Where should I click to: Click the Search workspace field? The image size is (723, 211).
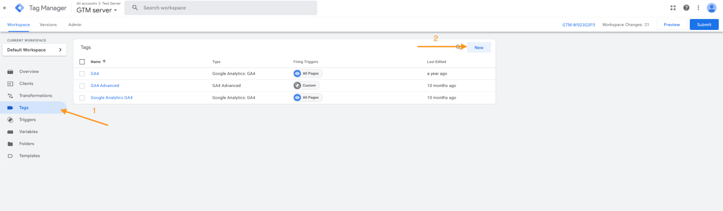[221, 8]
